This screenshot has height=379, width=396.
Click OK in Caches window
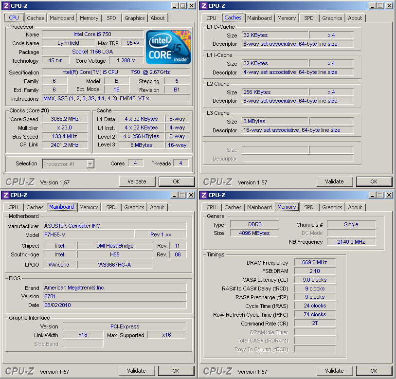374,181
